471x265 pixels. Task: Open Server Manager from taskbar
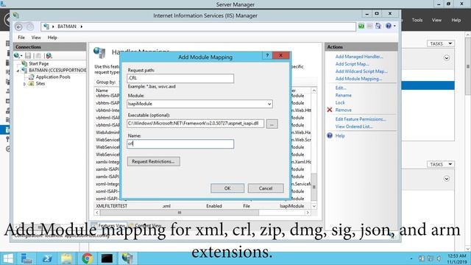[x=26, y=258]
